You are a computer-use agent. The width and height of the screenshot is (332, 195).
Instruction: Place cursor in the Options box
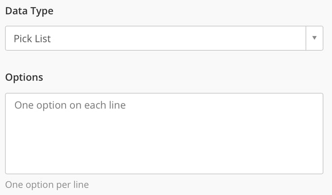click(164, 133)
